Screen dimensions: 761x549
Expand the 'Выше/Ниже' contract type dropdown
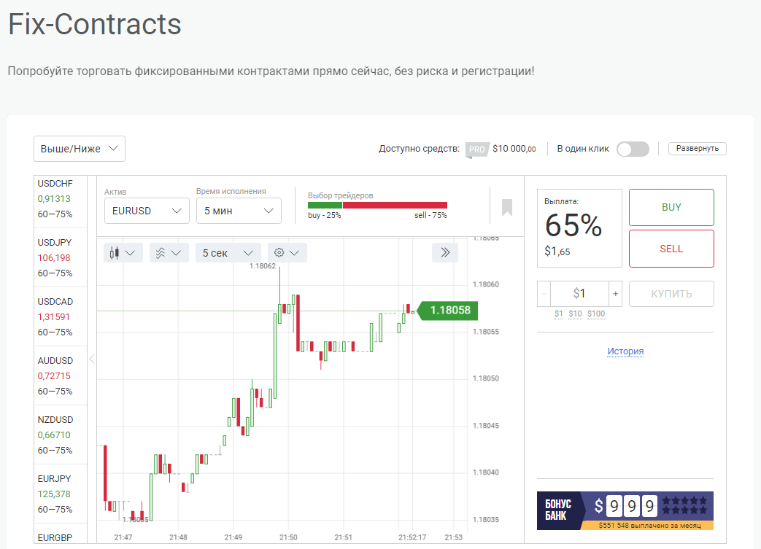pos(80,149)
